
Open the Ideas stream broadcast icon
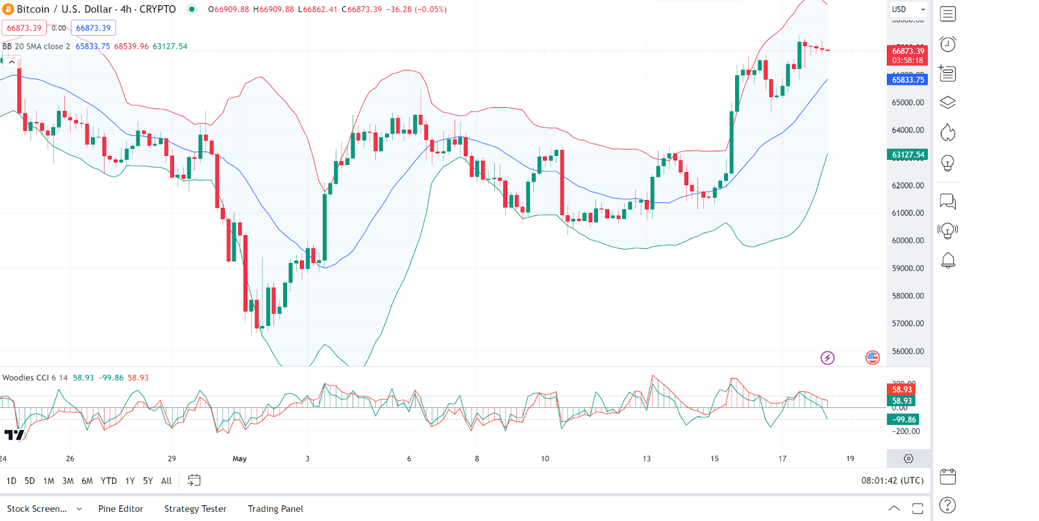[947, 231]
